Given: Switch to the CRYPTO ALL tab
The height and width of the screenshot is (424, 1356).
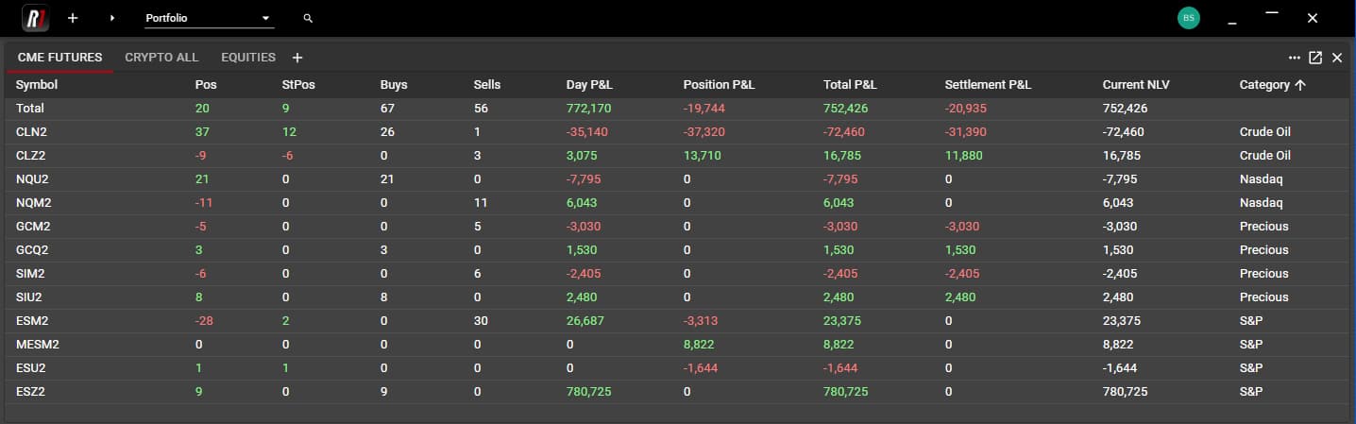Looking at the screenshot, I should [x=161, y=58].
